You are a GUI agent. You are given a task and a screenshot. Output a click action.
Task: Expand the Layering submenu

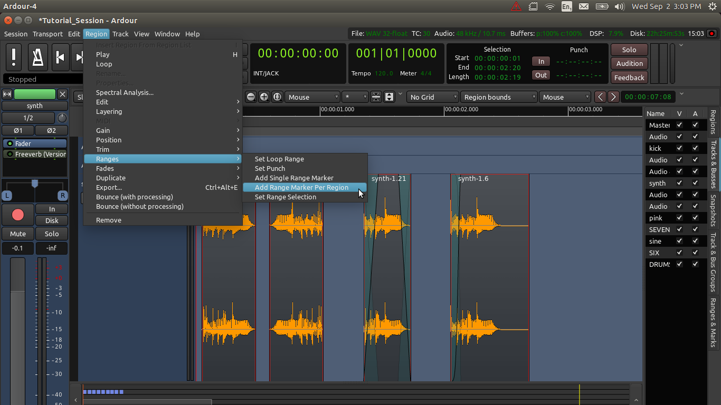point(163,111)
